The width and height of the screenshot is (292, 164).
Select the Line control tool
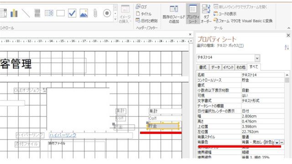pyautogui.click(x=26, y=13)
